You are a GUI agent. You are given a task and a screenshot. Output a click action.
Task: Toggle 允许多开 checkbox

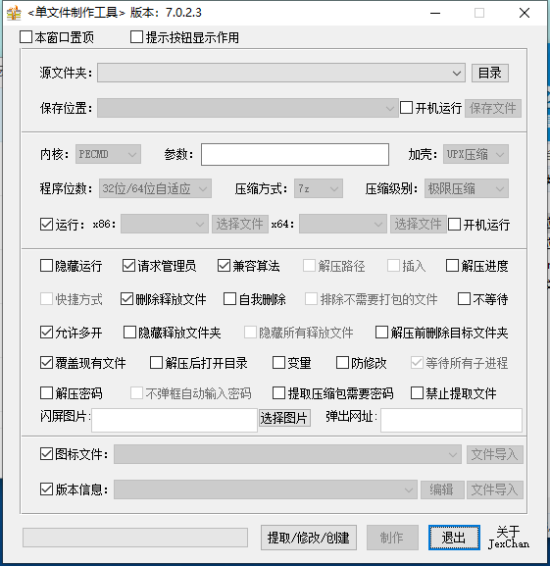pos(46,333)
